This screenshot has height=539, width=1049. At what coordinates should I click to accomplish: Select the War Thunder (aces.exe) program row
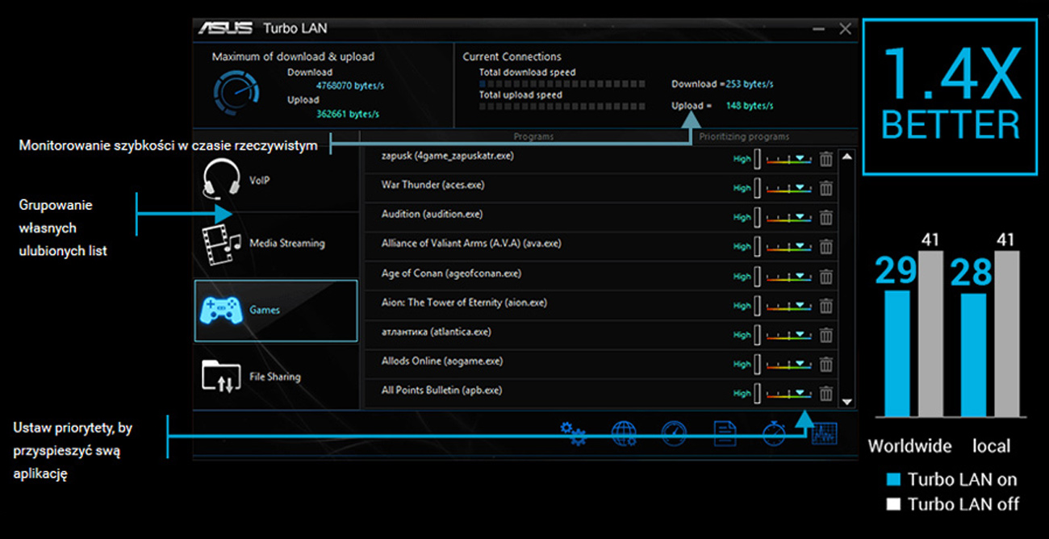[x=601, y=188]
